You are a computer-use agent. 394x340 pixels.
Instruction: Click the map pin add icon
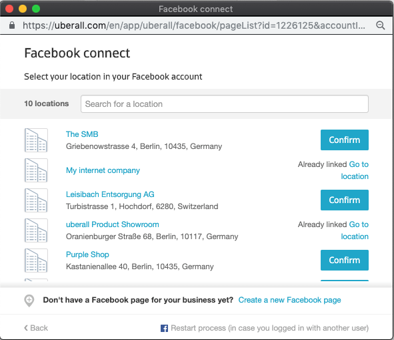[29, 301]
